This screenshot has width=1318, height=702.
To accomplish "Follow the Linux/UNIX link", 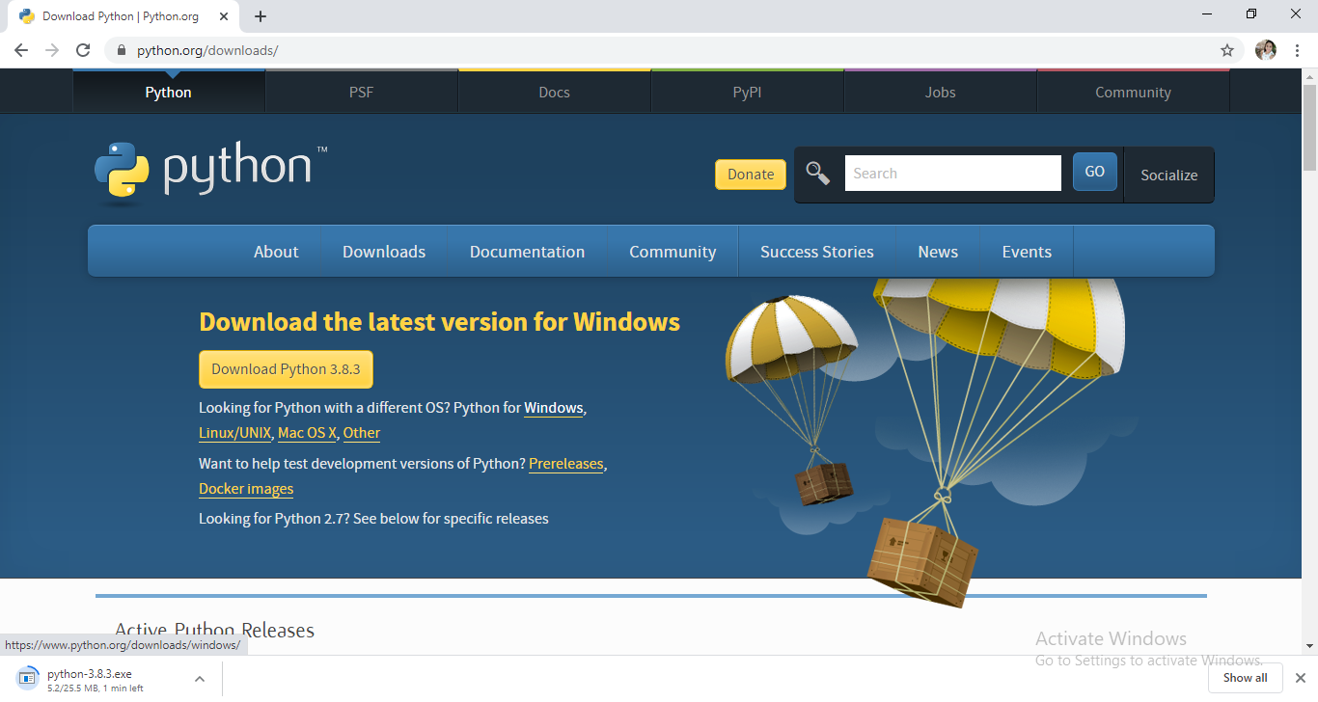I will click(x=235, y=433).
